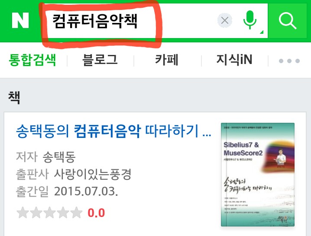This screenshot has height=236, width=311.
Task: Click the author name 송택동
Action: click(x=59, y=157)
